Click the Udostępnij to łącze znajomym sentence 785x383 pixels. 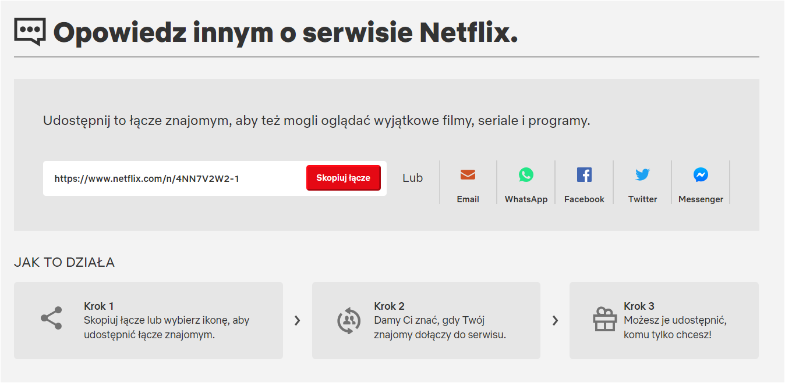click(317, 121)
